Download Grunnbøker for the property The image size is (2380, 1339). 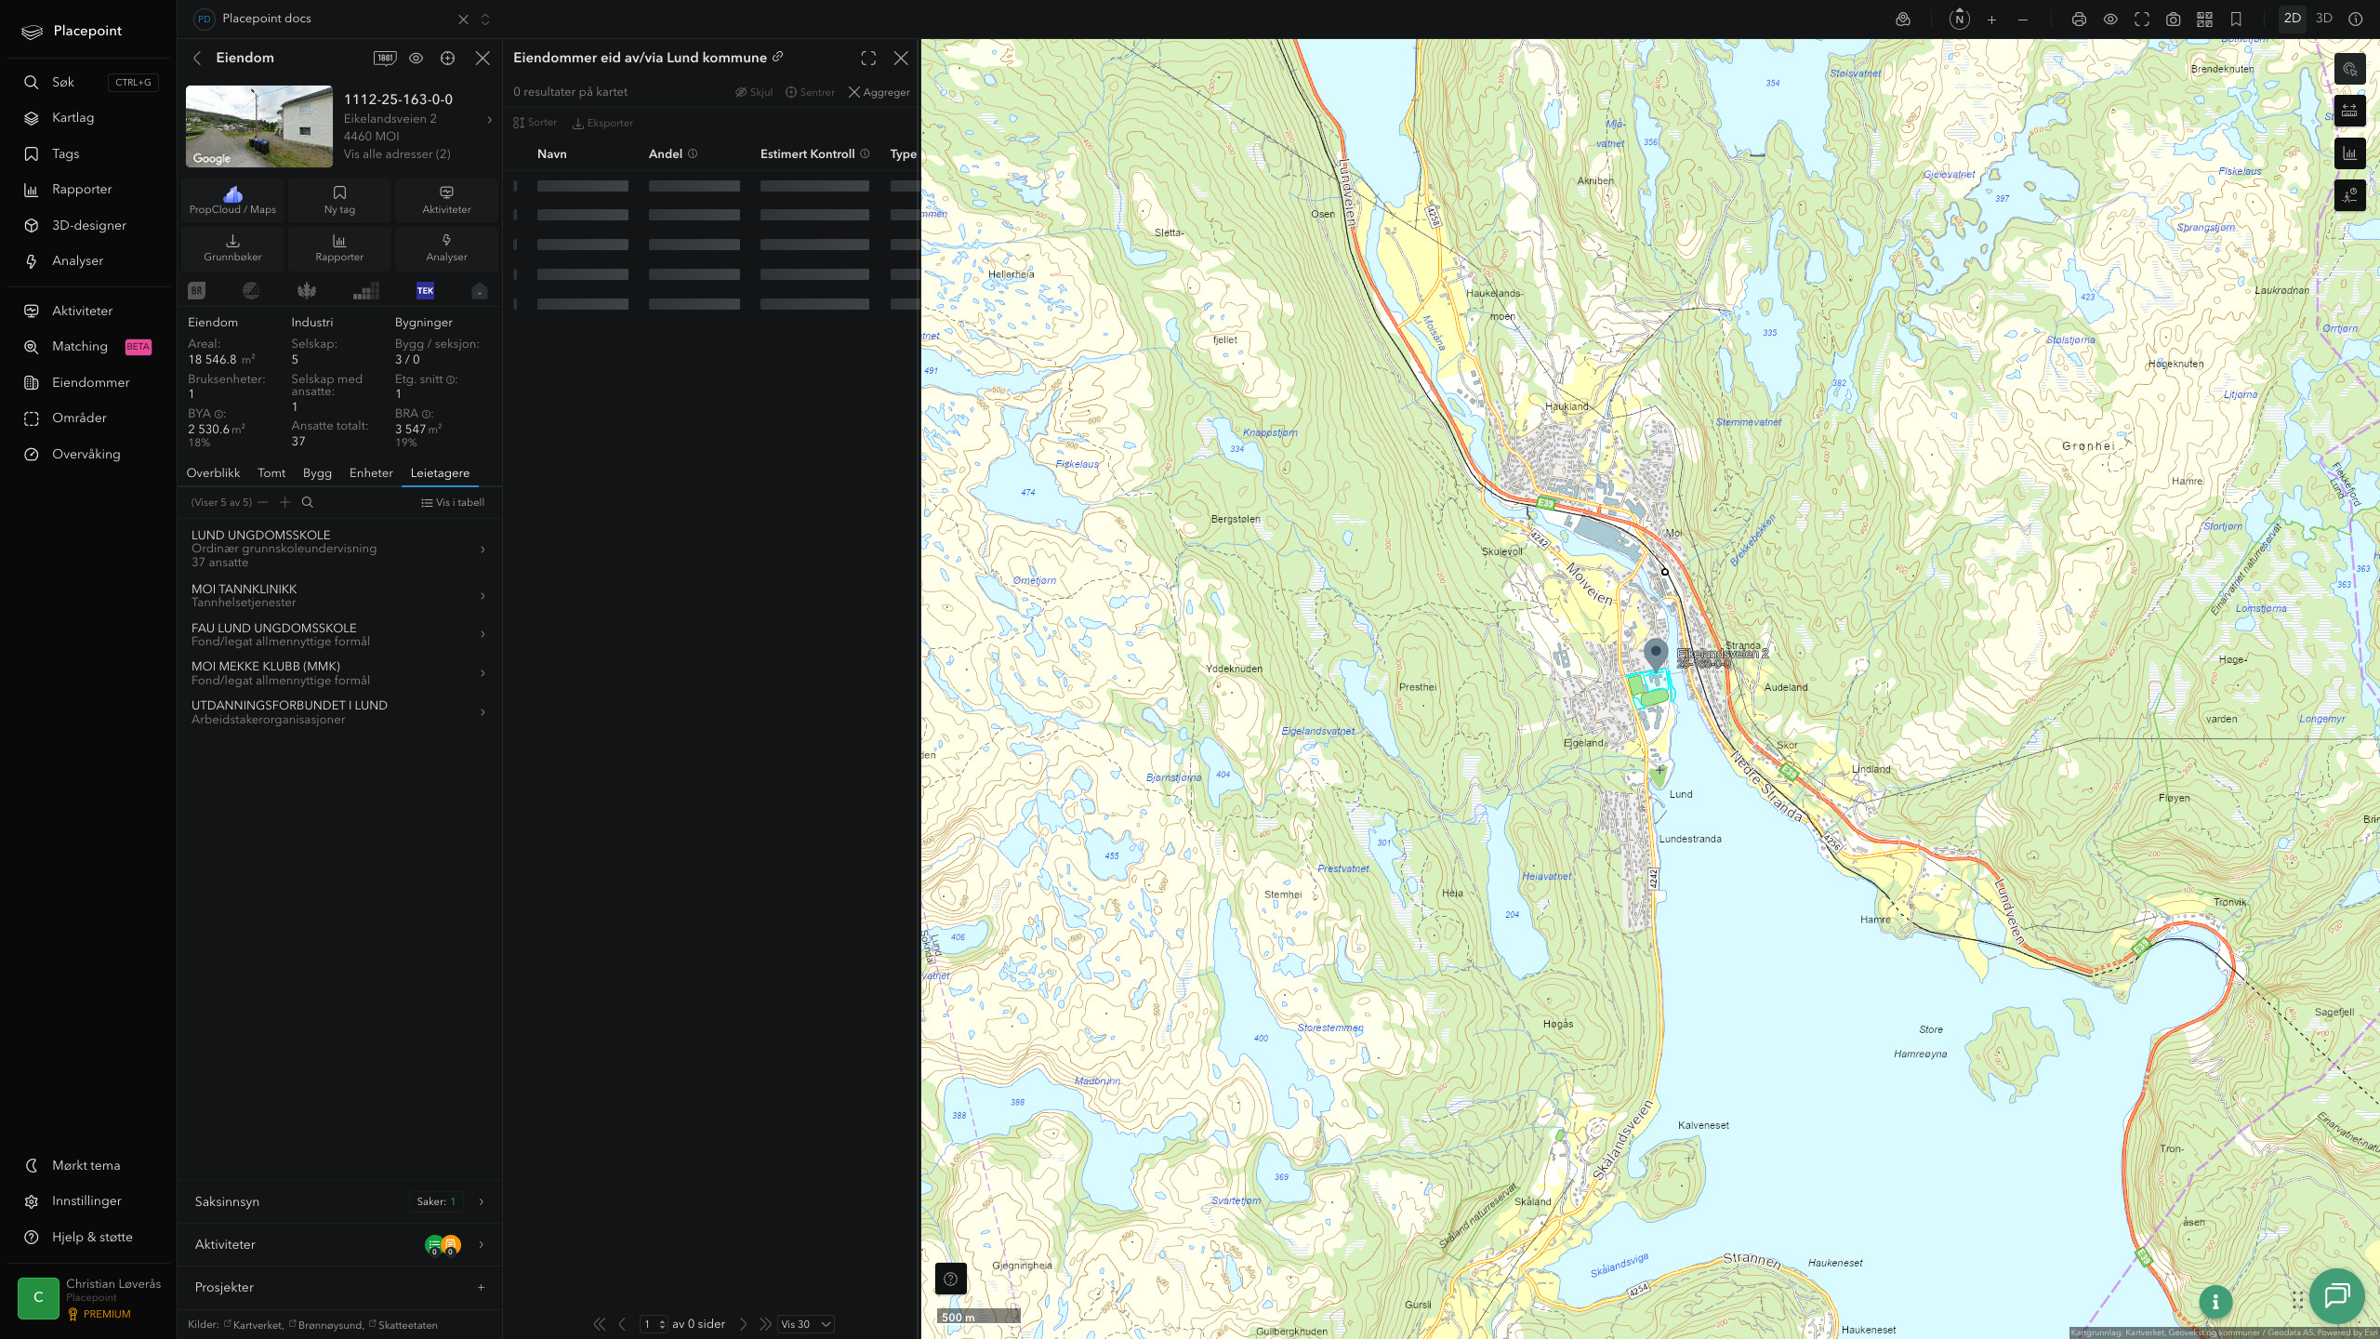(x=232, y=247)
